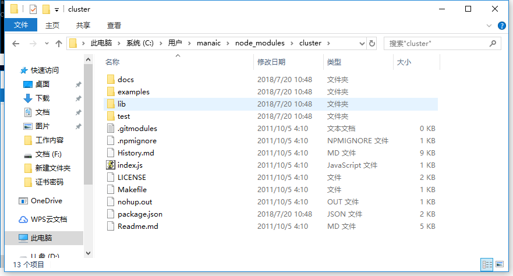Click the Readme.md file icon
Image resolution: width=513 pixels, height=276 pixels.
coord(111,226)
